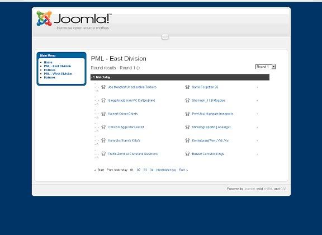Open the Cumshot Kings team link

[208, 154]
